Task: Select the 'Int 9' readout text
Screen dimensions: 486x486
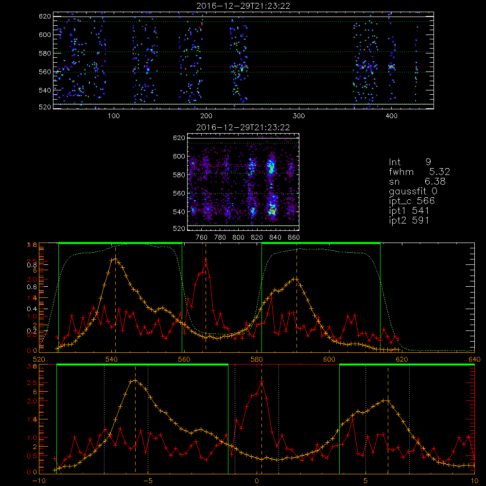Action: click(410, 162)
